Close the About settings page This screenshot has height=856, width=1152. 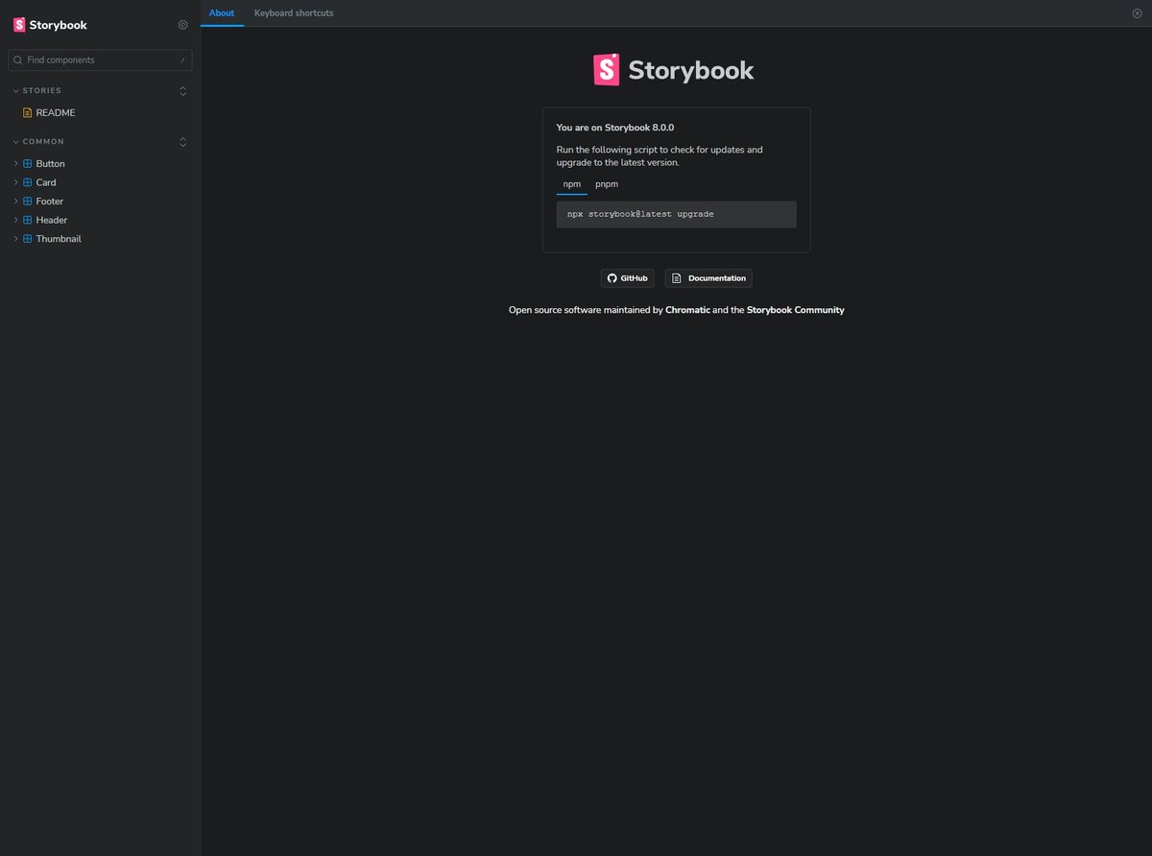(1138, 13)
